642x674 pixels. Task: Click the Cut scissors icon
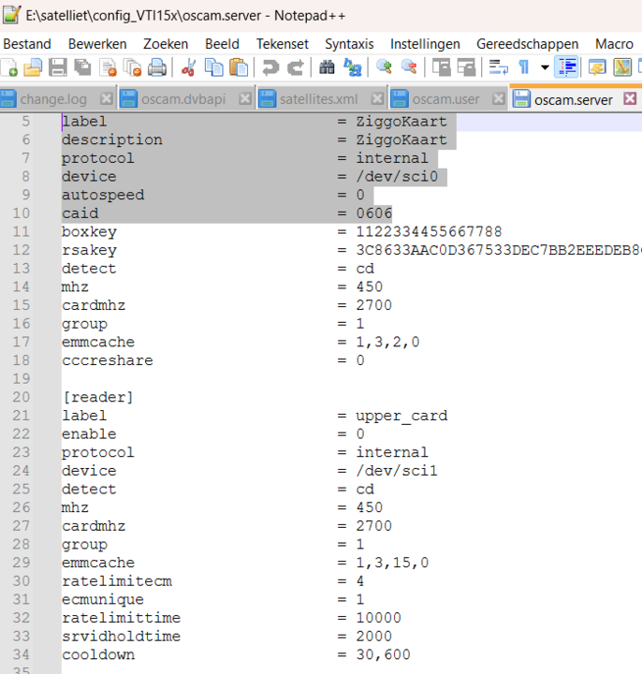[188, 67]
